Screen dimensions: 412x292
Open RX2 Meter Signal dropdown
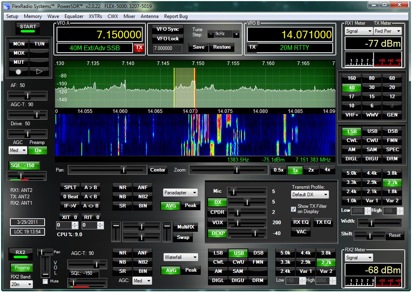click(359, 258)
